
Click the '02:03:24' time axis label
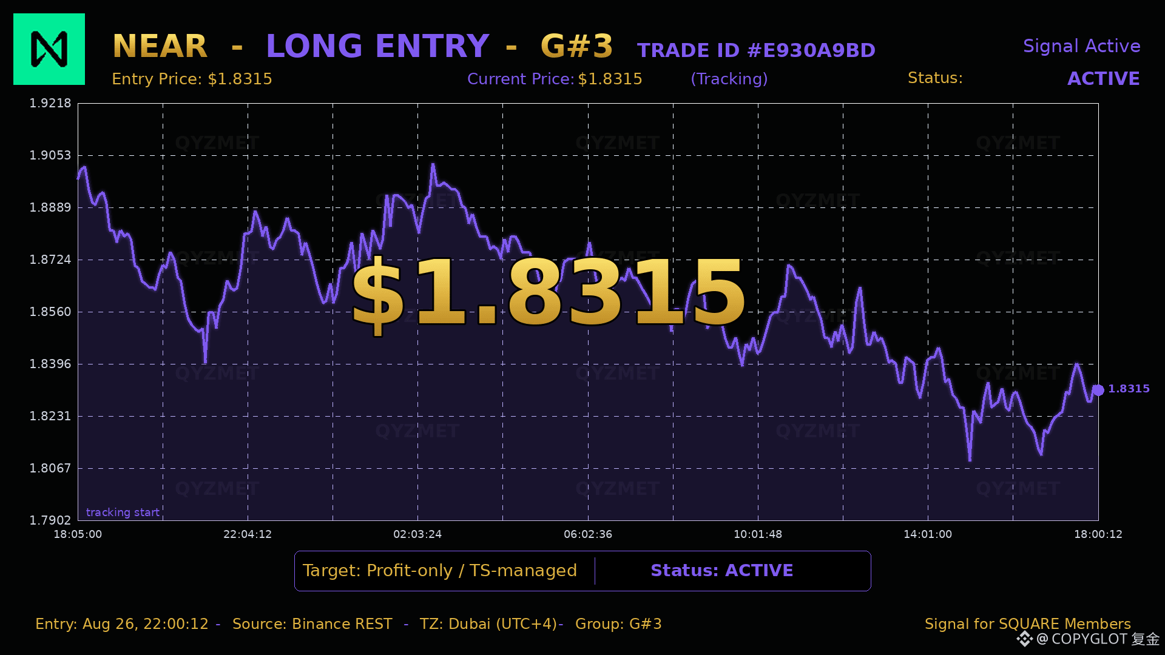coord(417,534)
